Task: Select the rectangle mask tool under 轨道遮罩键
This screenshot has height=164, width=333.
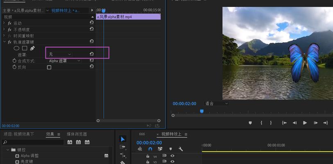Action: point(25,48)
